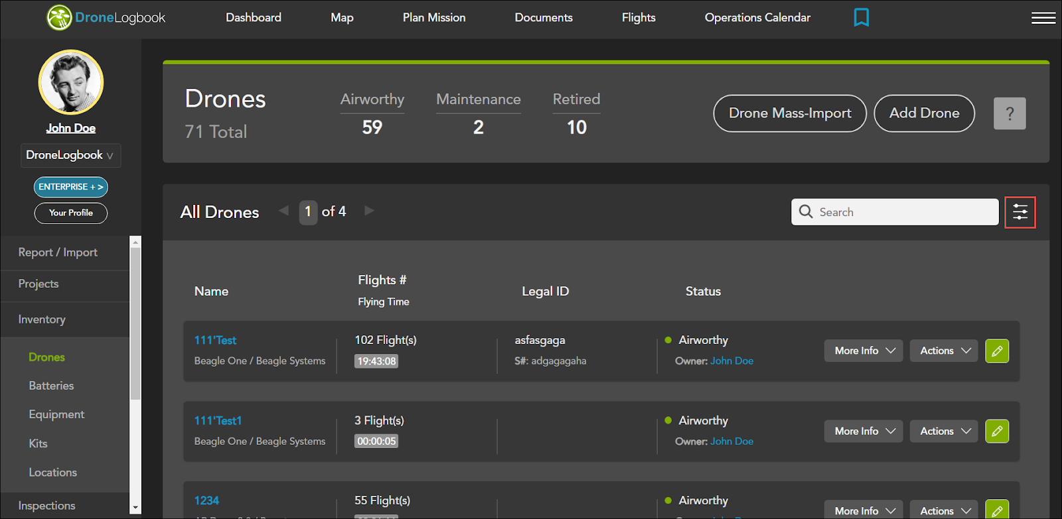Open Actions dropdown for drone 1234
1062x519 pixels.
944,510
